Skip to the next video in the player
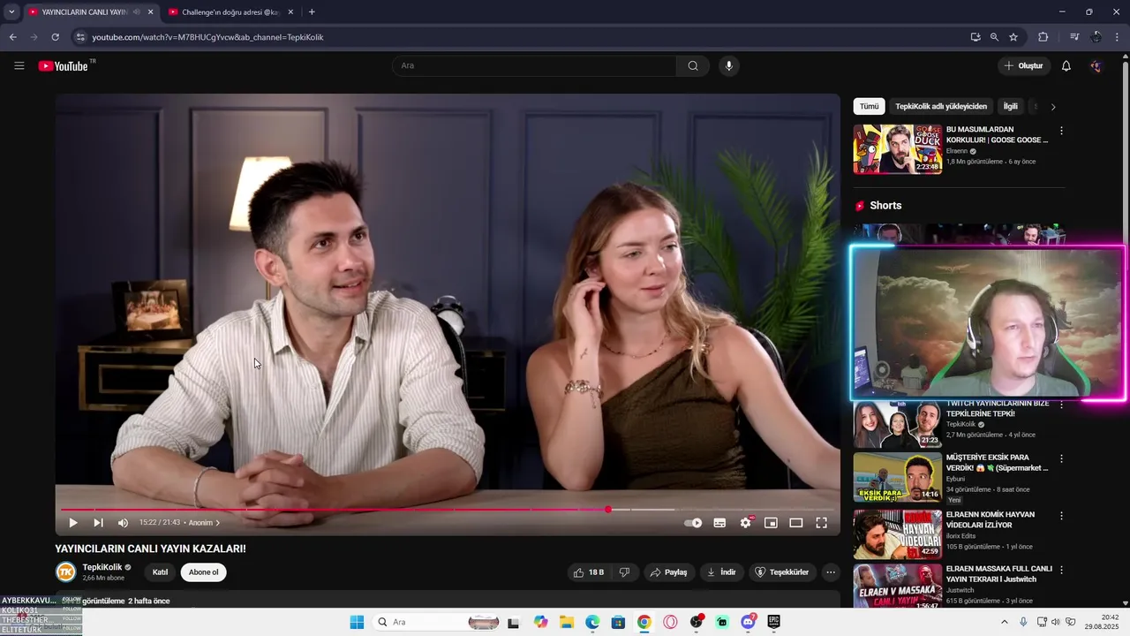The image size is (1130, 636). pos(98,523)
